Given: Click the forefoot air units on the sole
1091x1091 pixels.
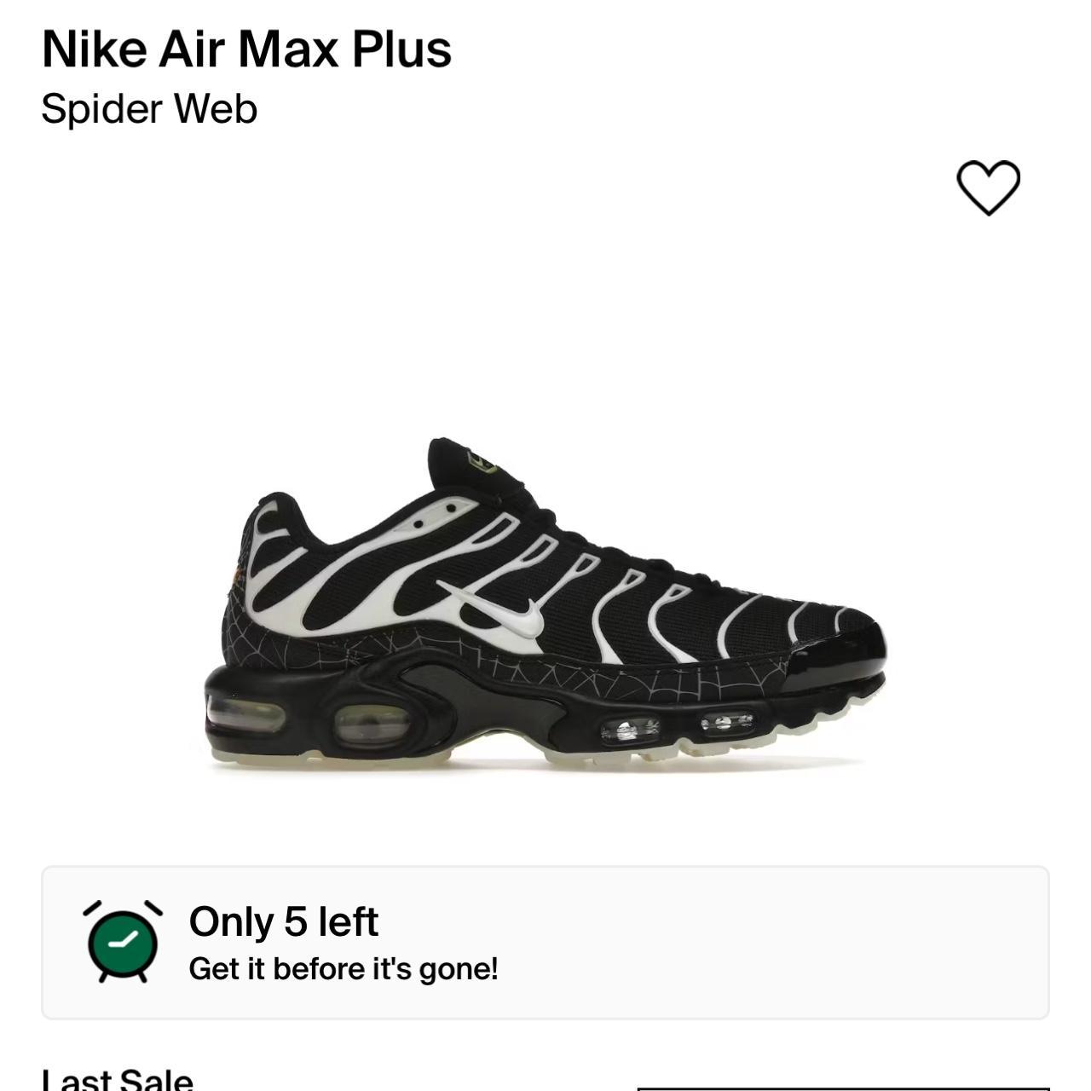Looking at the screenshot, I should click(678, 727).
